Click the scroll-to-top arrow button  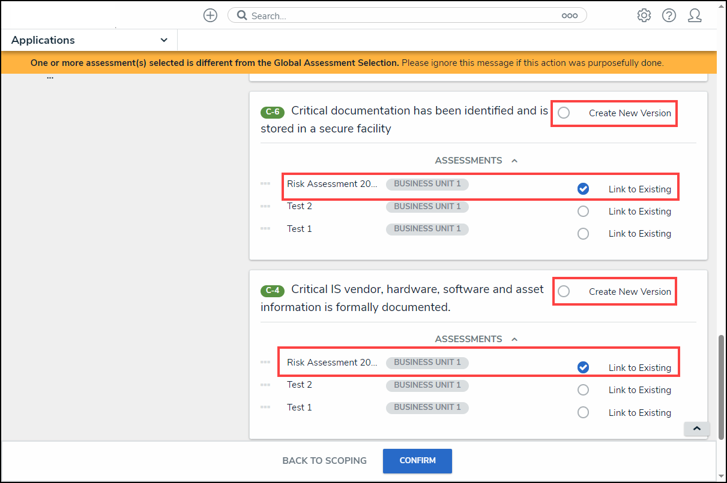tap(696, 428)
